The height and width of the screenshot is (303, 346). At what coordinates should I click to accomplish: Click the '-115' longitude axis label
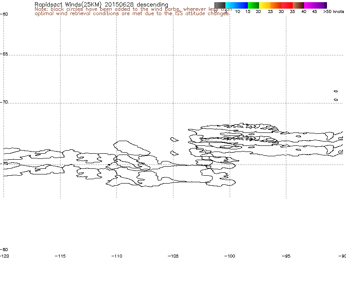tap(60, 256)
